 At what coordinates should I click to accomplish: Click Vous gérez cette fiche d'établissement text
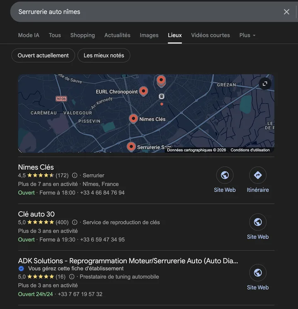(76, 269)
